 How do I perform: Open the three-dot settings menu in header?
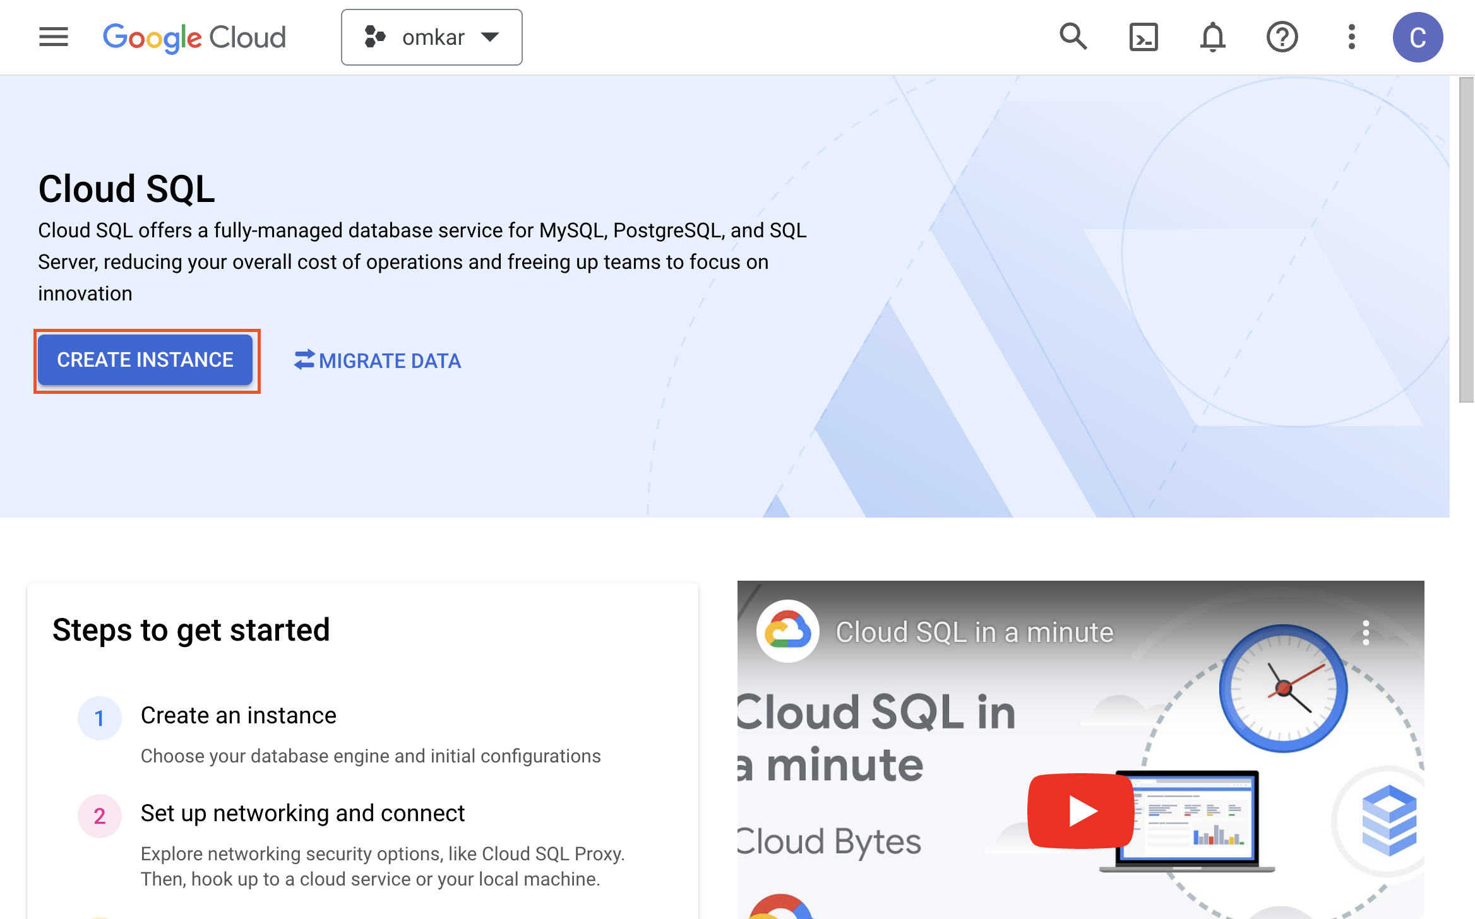point(1352,37)
